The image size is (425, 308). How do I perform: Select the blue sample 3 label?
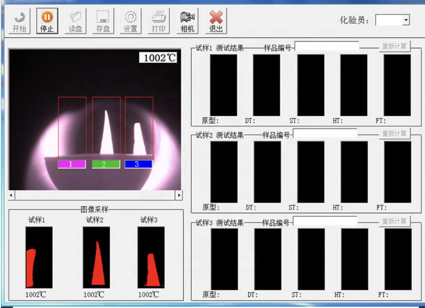point(138,164)
